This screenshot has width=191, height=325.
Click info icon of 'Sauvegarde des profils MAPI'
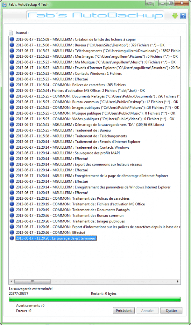(12, 153)
